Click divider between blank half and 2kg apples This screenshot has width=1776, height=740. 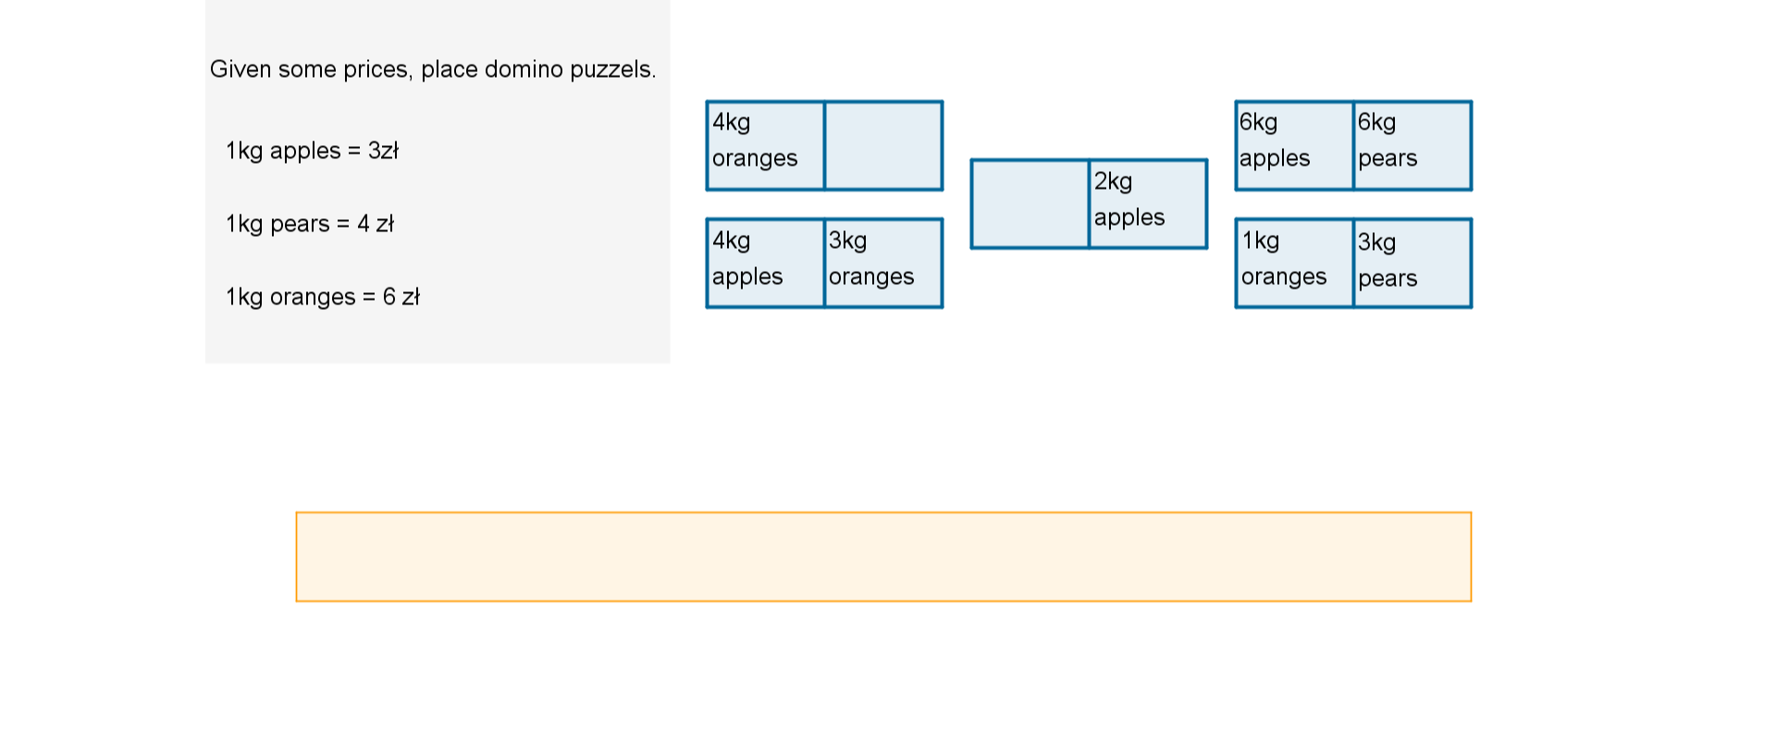[1089, 204]
